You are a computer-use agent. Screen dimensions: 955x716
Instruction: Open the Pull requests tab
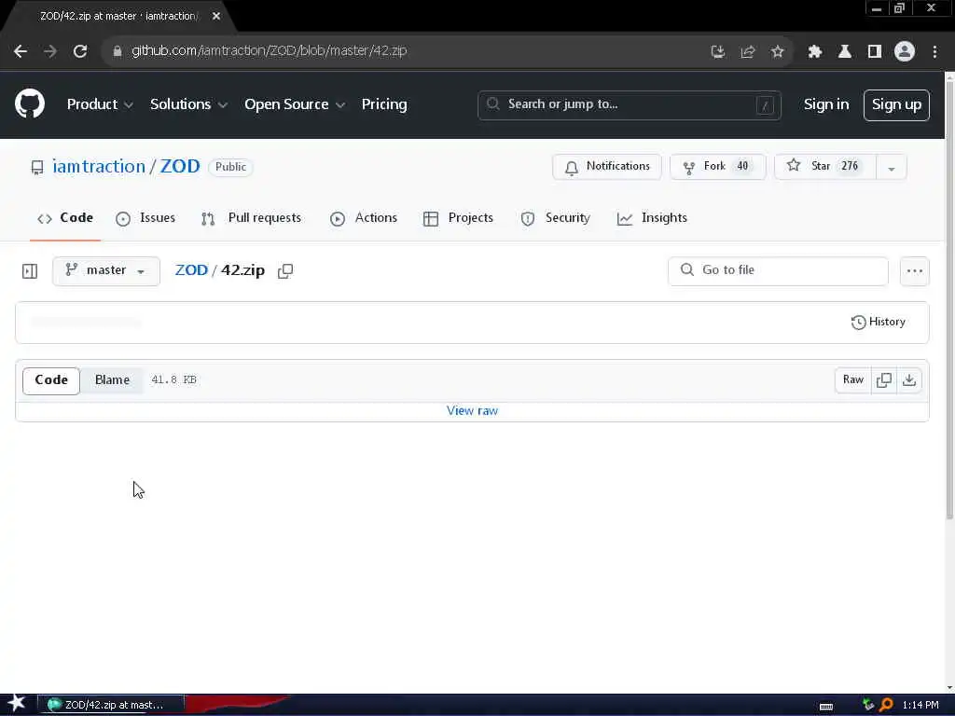click(251, 218)
